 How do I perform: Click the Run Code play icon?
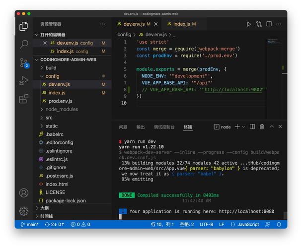click(249, 24)
